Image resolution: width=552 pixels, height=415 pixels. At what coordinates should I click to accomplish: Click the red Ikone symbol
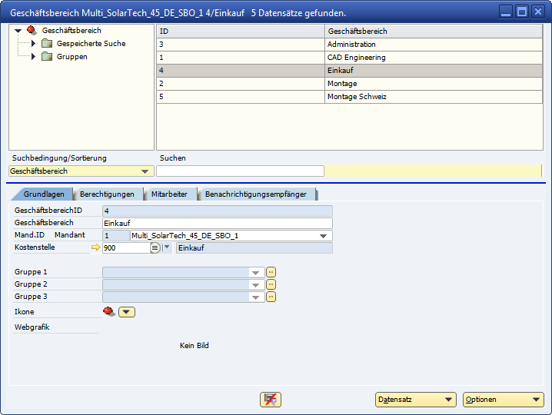pyautogui.click(x=108, y=311)
